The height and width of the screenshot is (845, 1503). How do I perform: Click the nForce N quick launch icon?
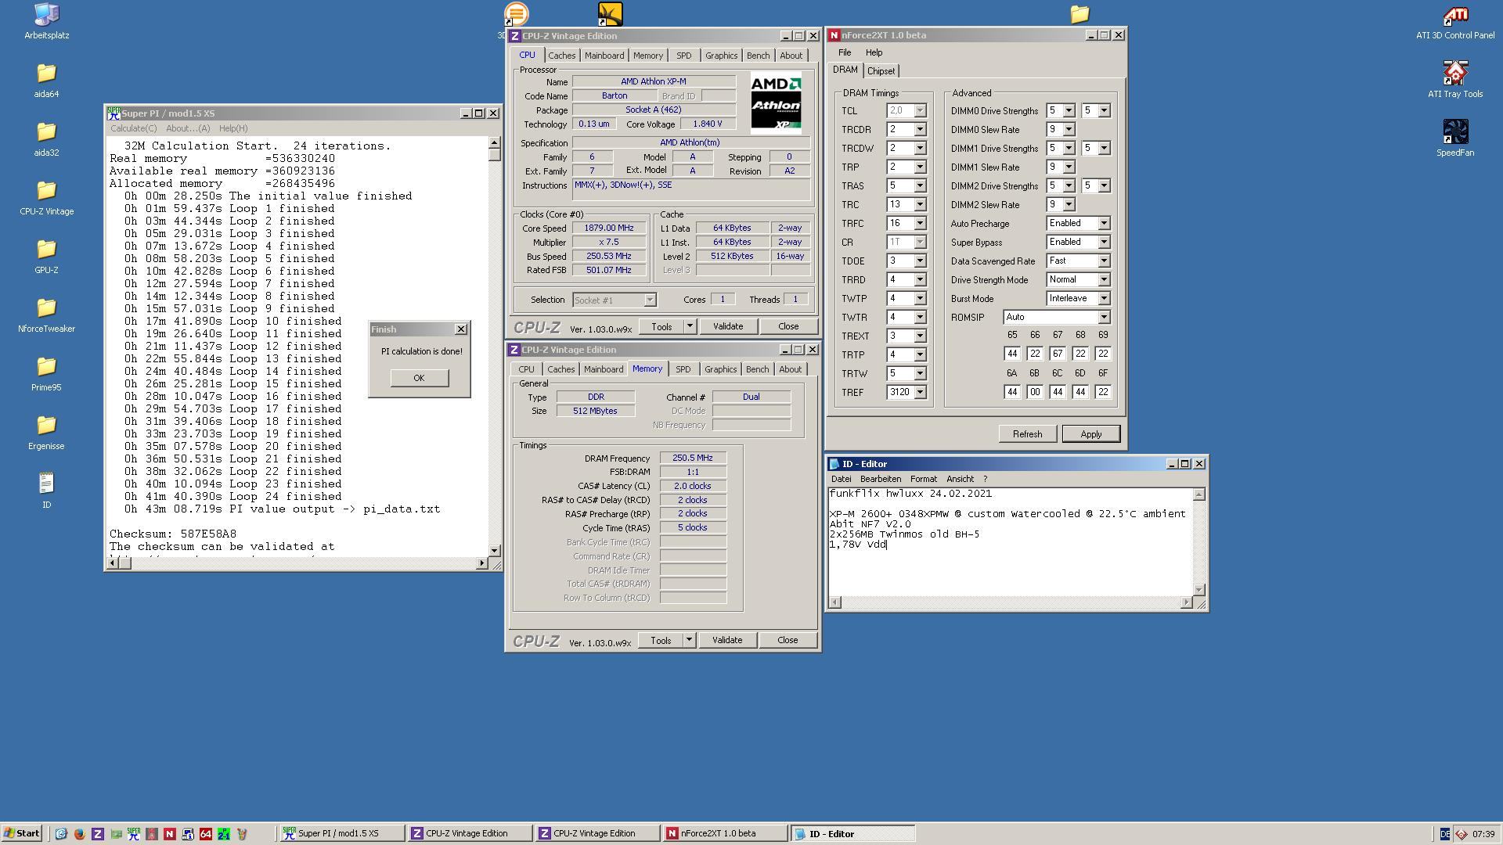point(169,834)
